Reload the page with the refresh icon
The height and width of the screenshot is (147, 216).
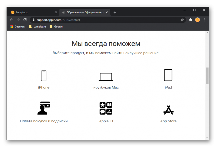(x=25, y=20)
